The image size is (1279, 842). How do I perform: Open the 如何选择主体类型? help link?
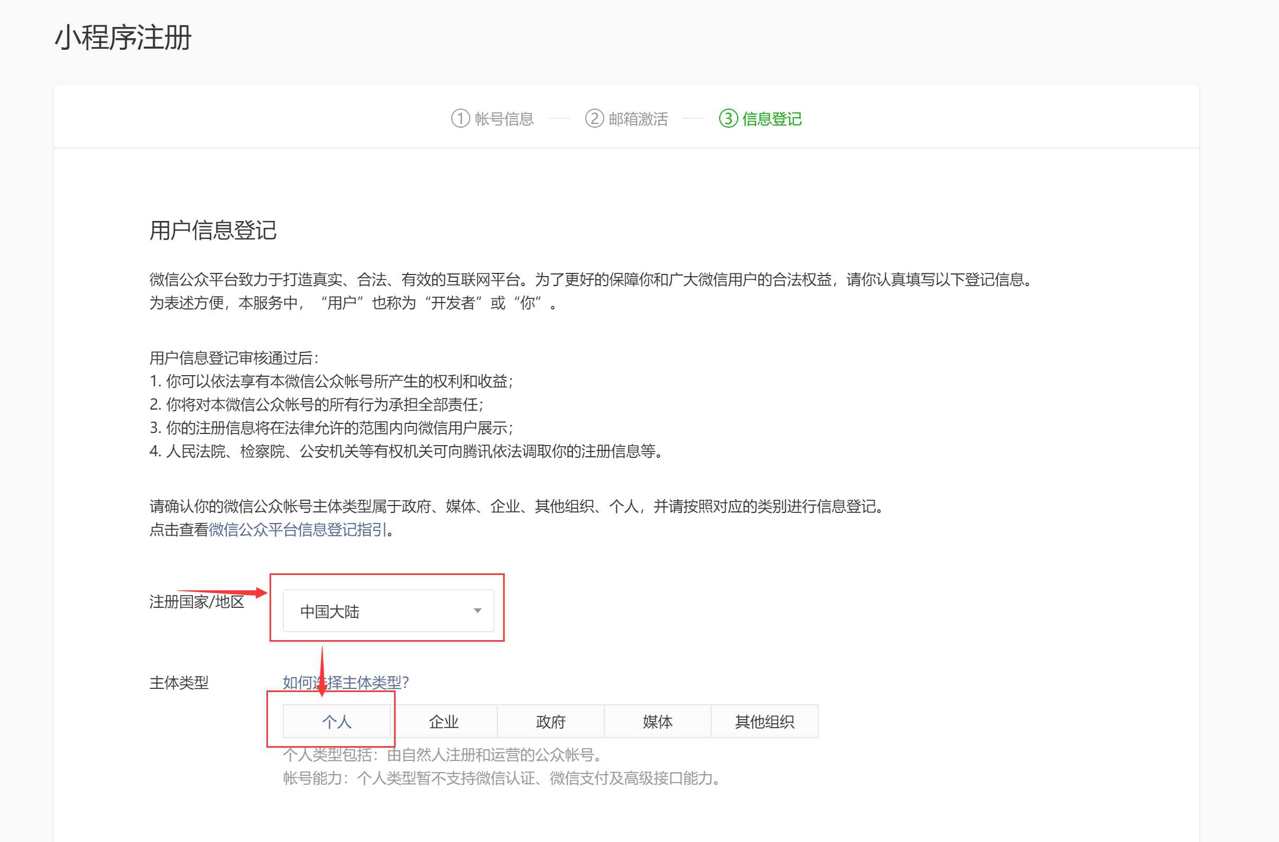[x=345, y=683]
